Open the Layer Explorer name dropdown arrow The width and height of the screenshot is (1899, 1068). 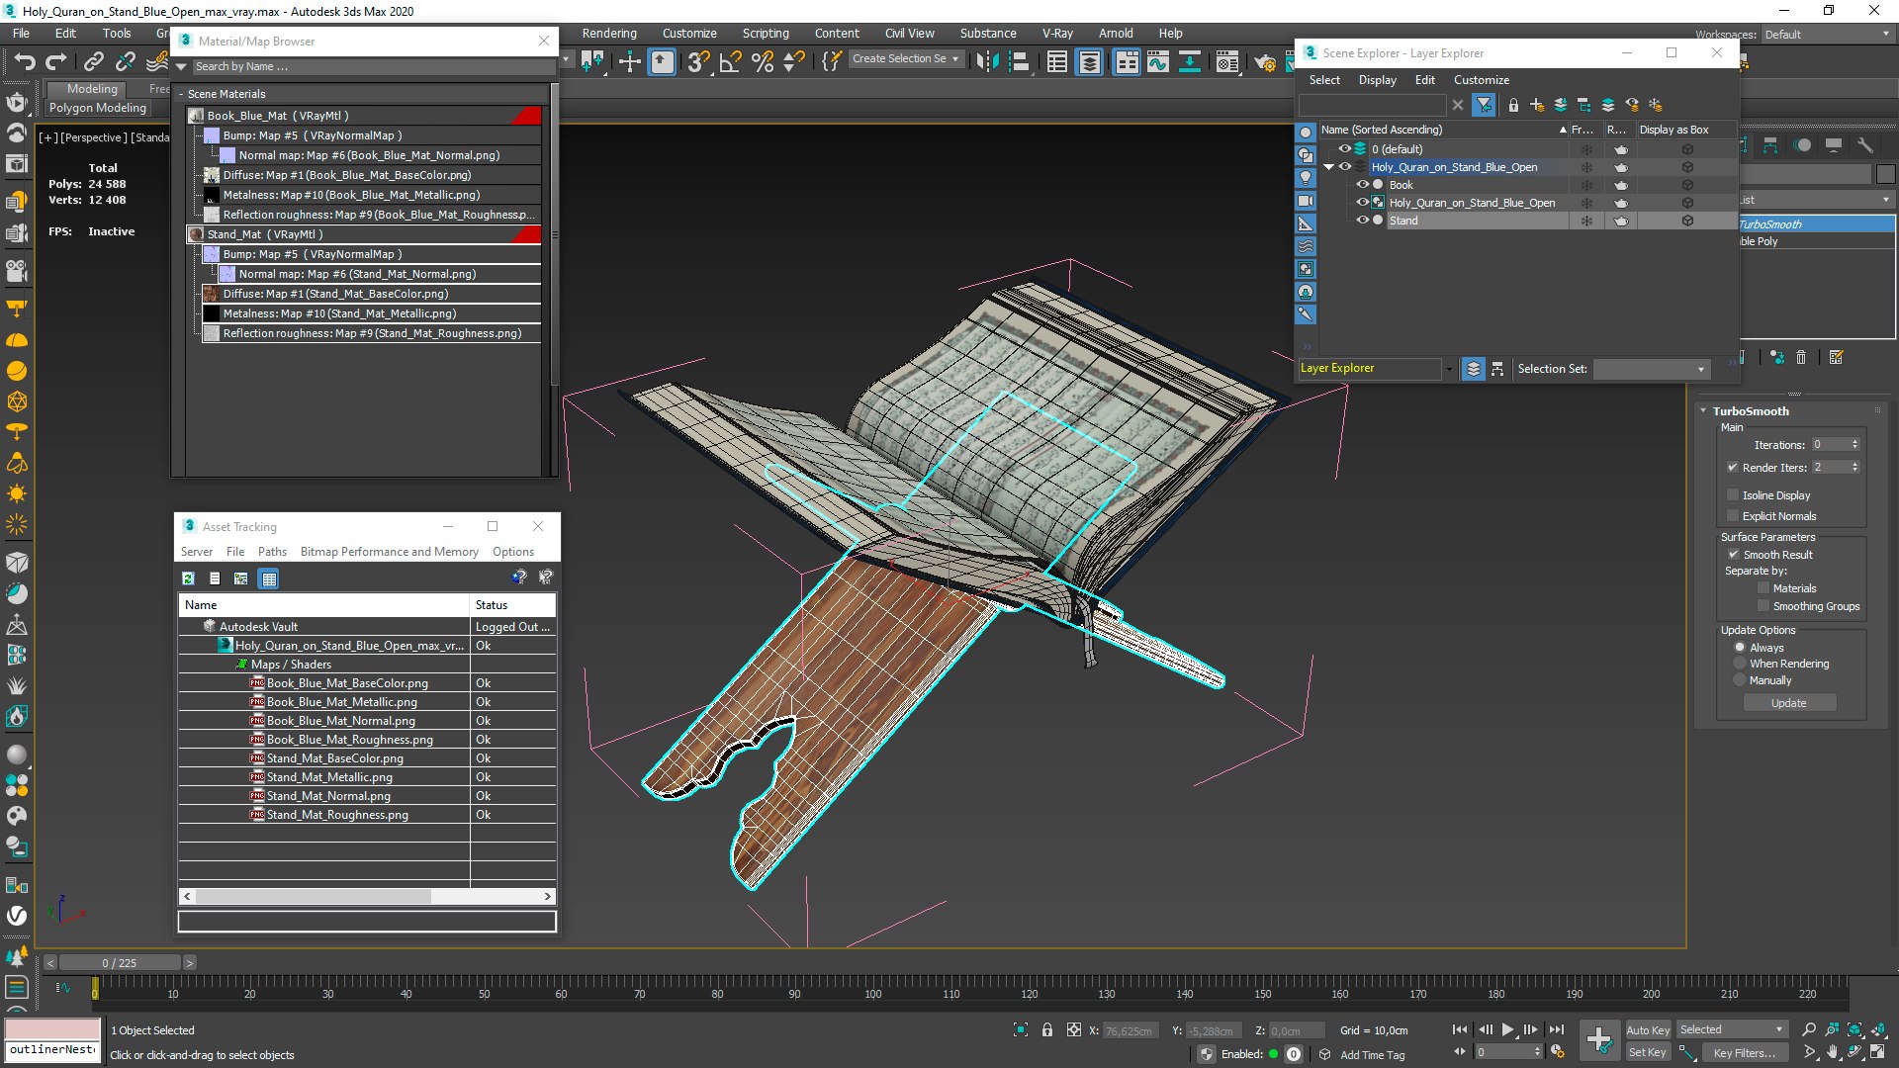click(1449, 369)
